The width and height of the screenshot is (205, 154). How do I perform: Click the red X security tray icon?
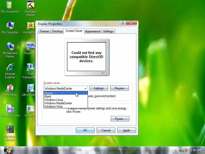(186, 150)
